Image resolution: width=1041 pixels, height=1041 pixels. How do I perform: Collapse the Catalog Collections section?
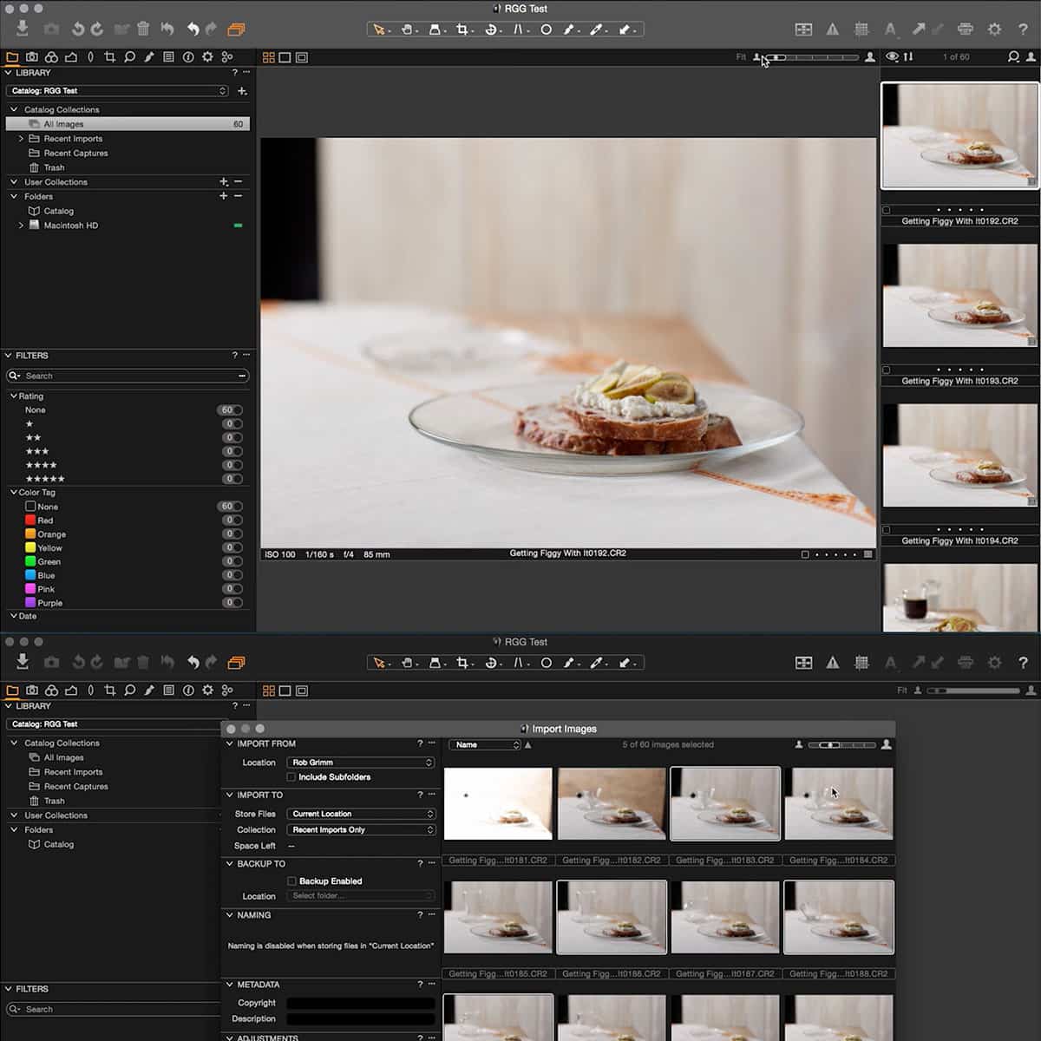point(13,109)
